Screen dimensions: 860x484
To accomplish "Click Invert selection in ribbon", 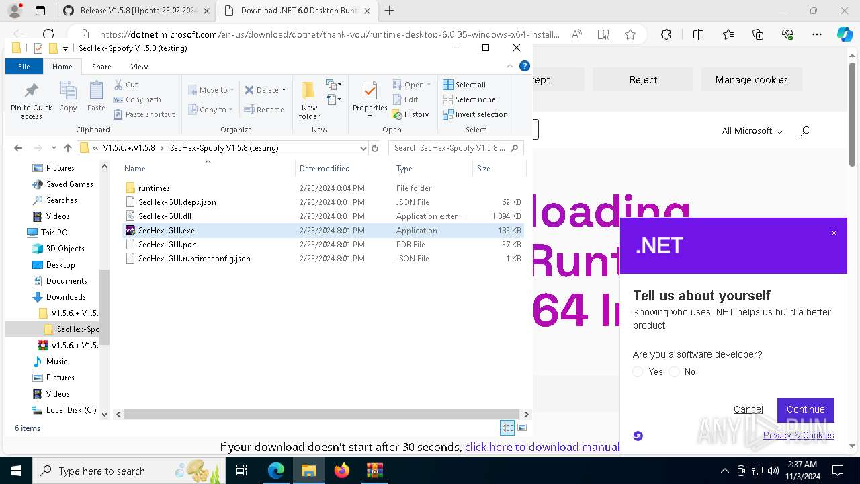I will pos(475,114).
